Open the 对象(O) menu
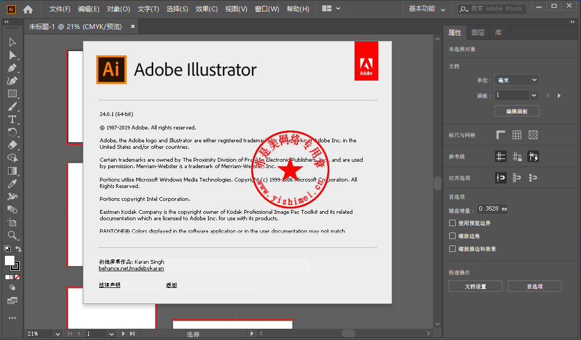This screenshot has height=340, width=581. 118,9
